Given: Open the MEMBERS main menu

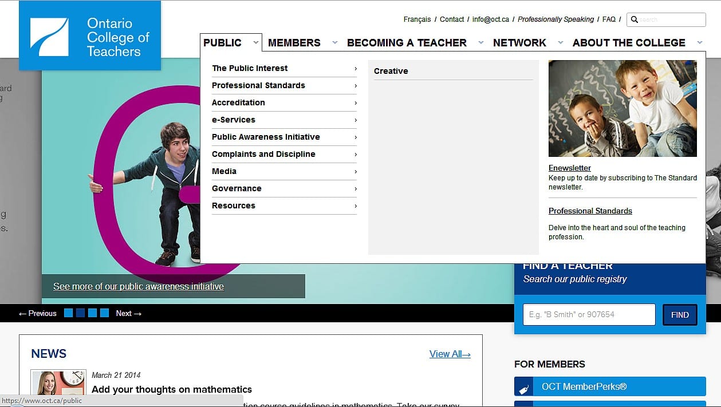Looking at the screenshot, I should [294, 43].
